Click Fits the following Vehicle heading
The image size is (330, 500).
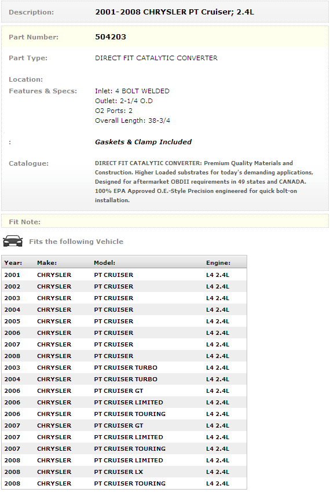point(76,242)
